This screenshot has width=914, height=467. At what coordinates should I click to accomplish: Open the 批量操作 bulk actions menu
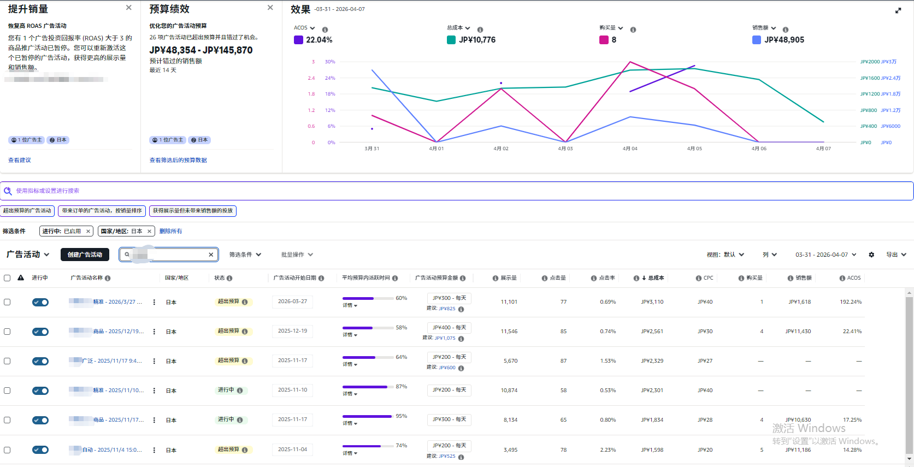pyautogui.click(x=297, y=255)
